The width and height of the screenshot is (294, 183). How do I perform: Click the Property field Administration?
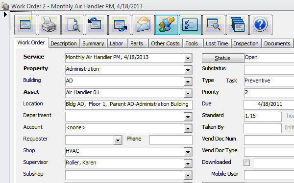[x=124, y=70]
